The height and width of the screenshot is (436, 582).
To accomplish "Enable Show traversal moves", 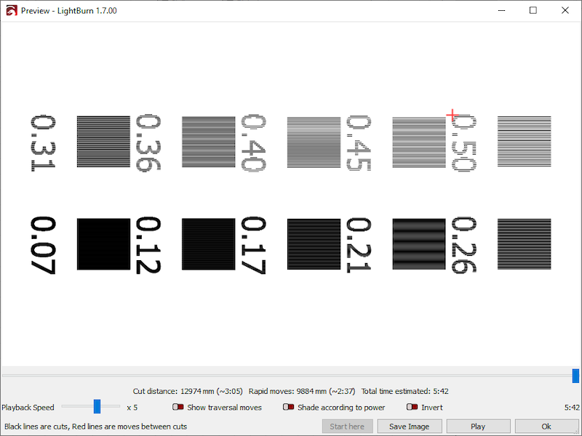I will [x=178, y=408].
